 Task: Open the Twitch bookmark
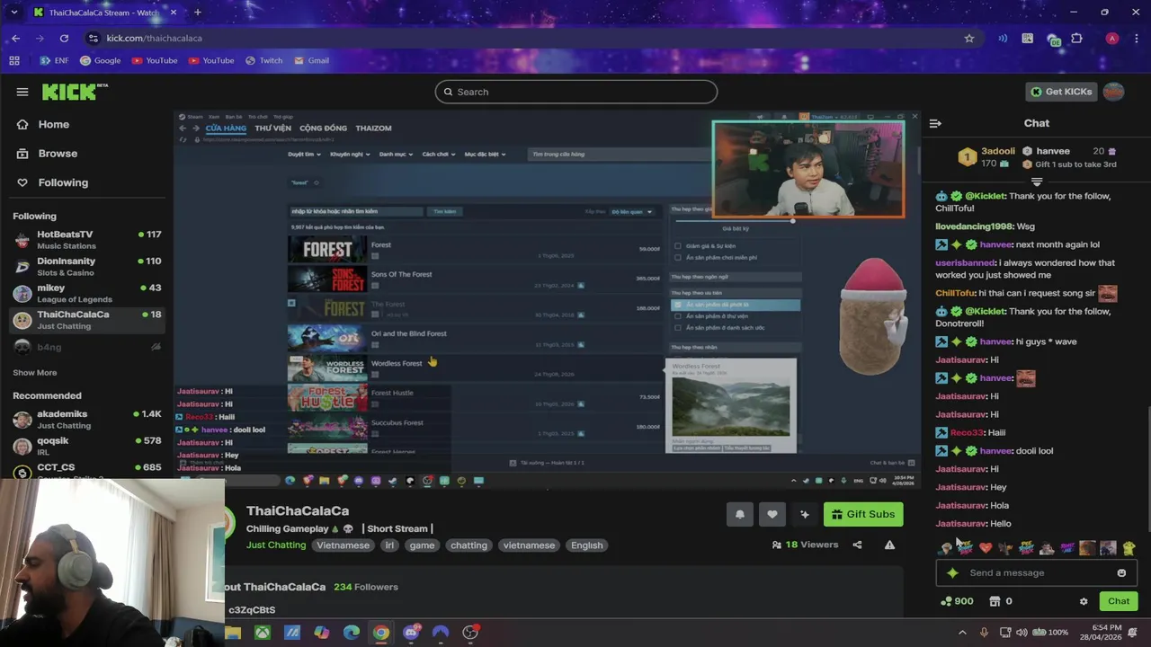263,60
